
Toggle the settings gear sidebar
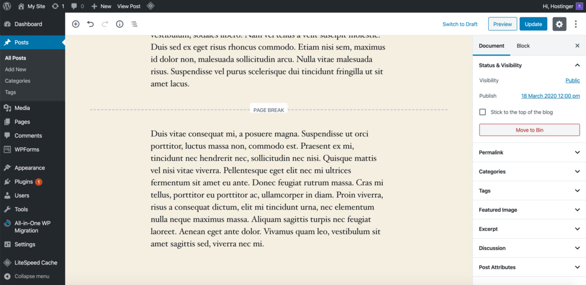point(559,24)
